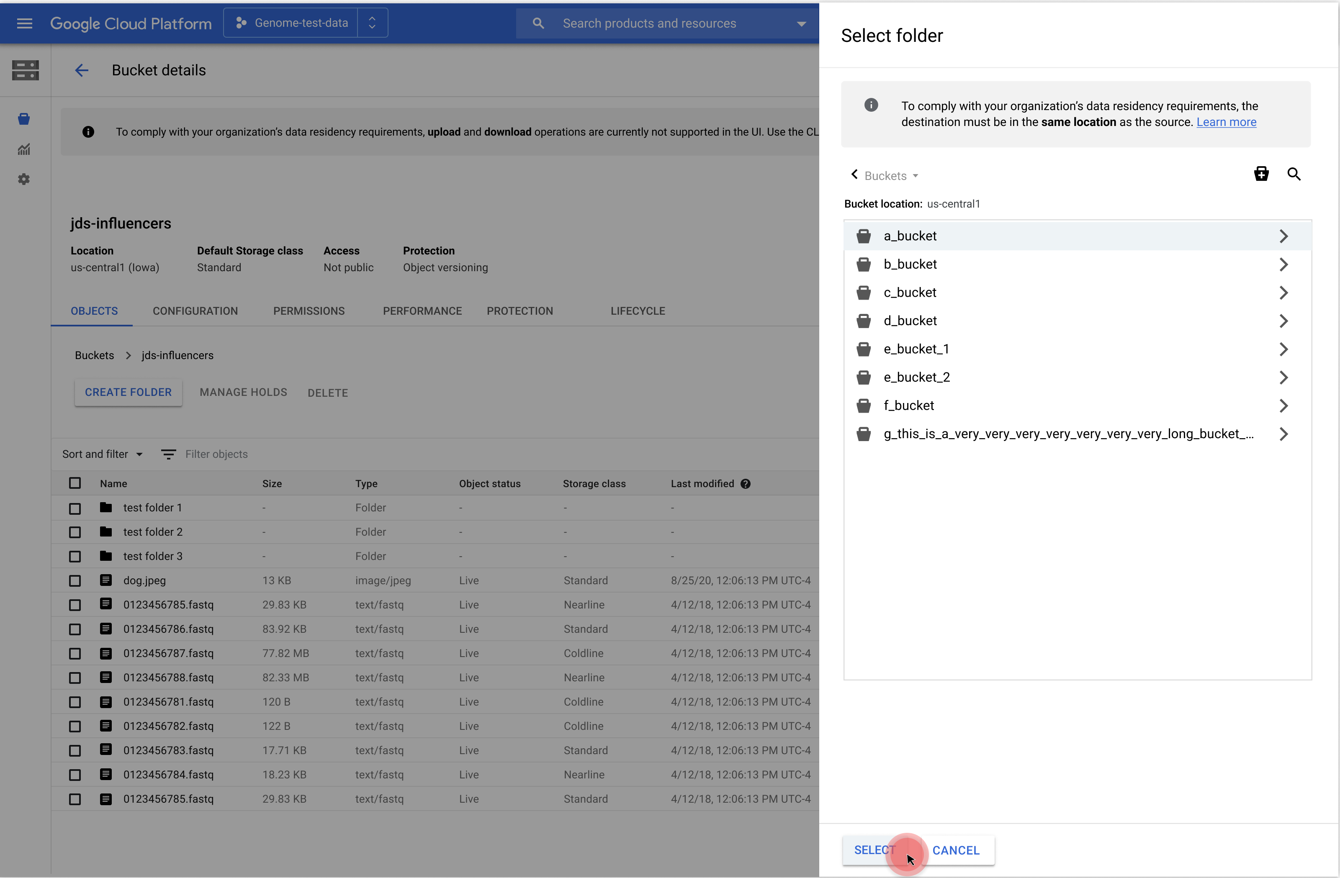This screenshot has height=878, width=1340.
Task: Toggle the select-all checkbox in table header
Action: [75, 483]
